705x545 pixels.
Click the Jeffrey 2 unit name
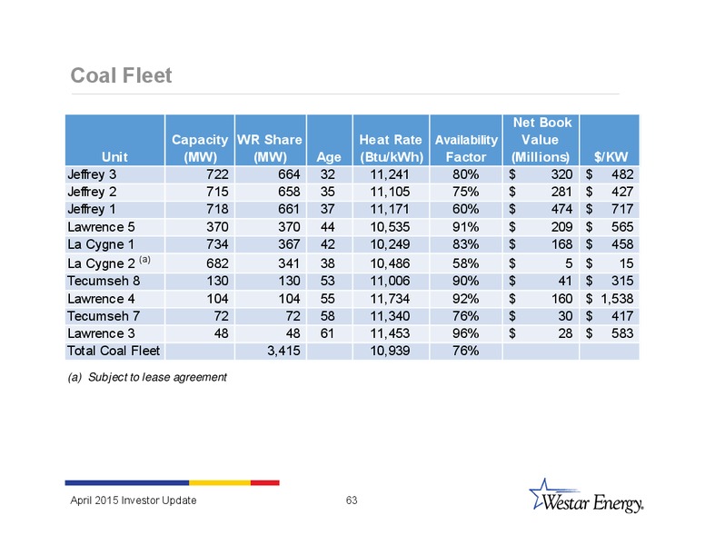[x=92, y=192]
